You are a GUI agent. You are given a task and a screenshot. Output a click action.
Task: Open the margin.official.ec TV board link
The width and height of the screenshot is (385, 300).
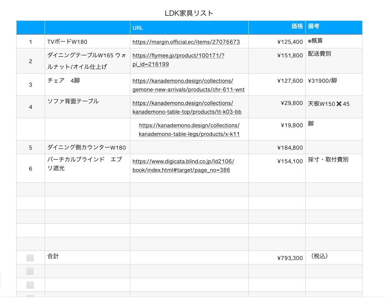(x=186, y=42)
